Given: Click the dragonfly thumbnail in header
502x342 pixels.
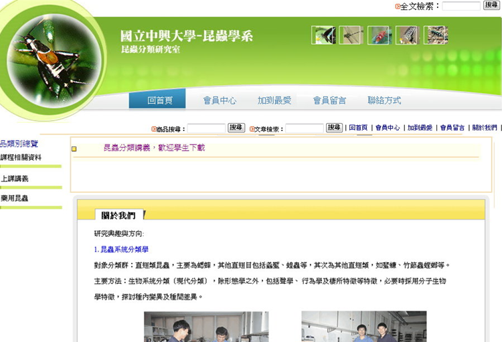Looking at the screenshot, I should (x=351, y=35).
